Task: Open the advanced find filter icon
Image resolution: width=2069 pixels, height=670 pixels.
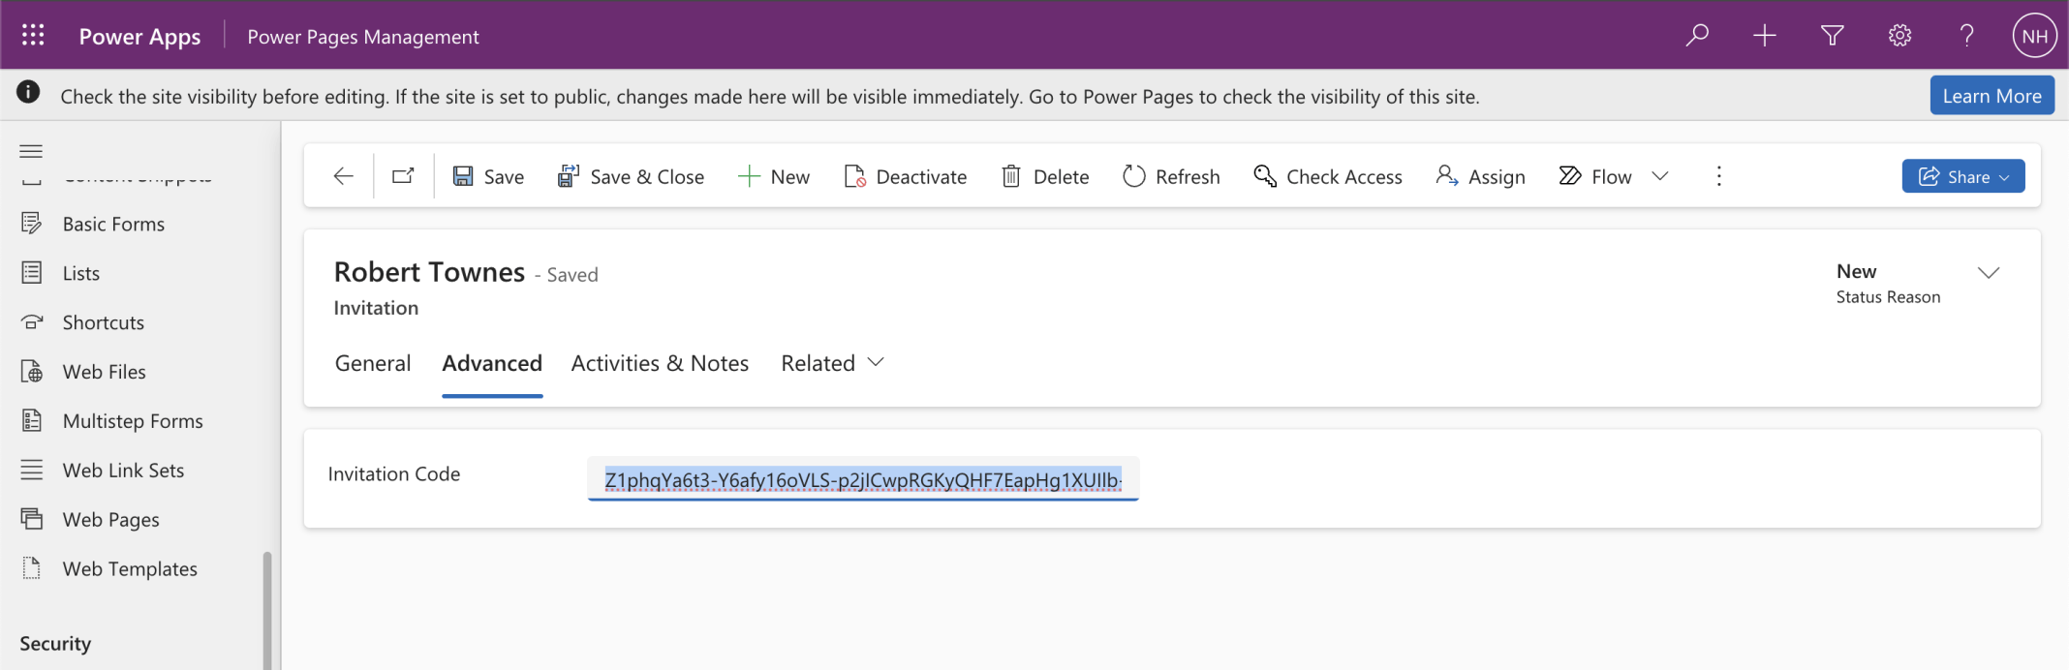Action: (x=1832, y=36)
